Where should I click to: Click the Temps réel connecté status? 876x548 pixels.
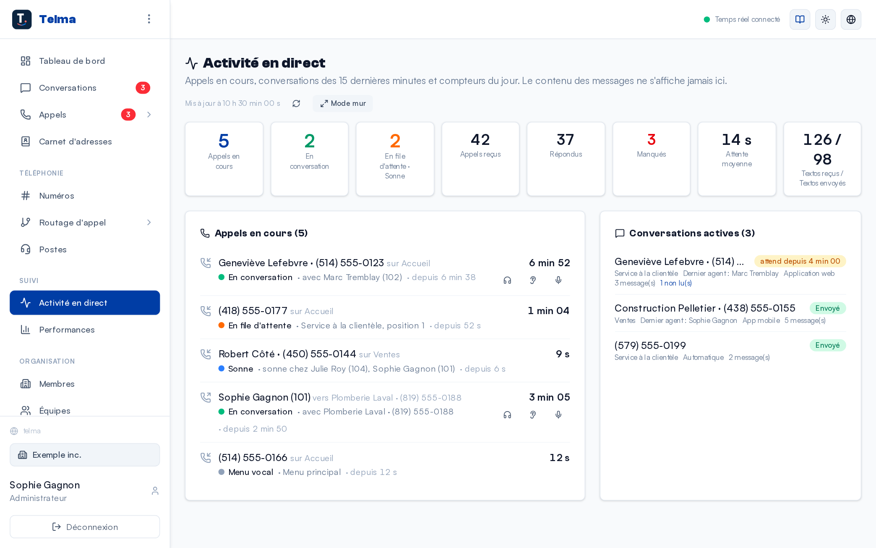coord(742,19)
